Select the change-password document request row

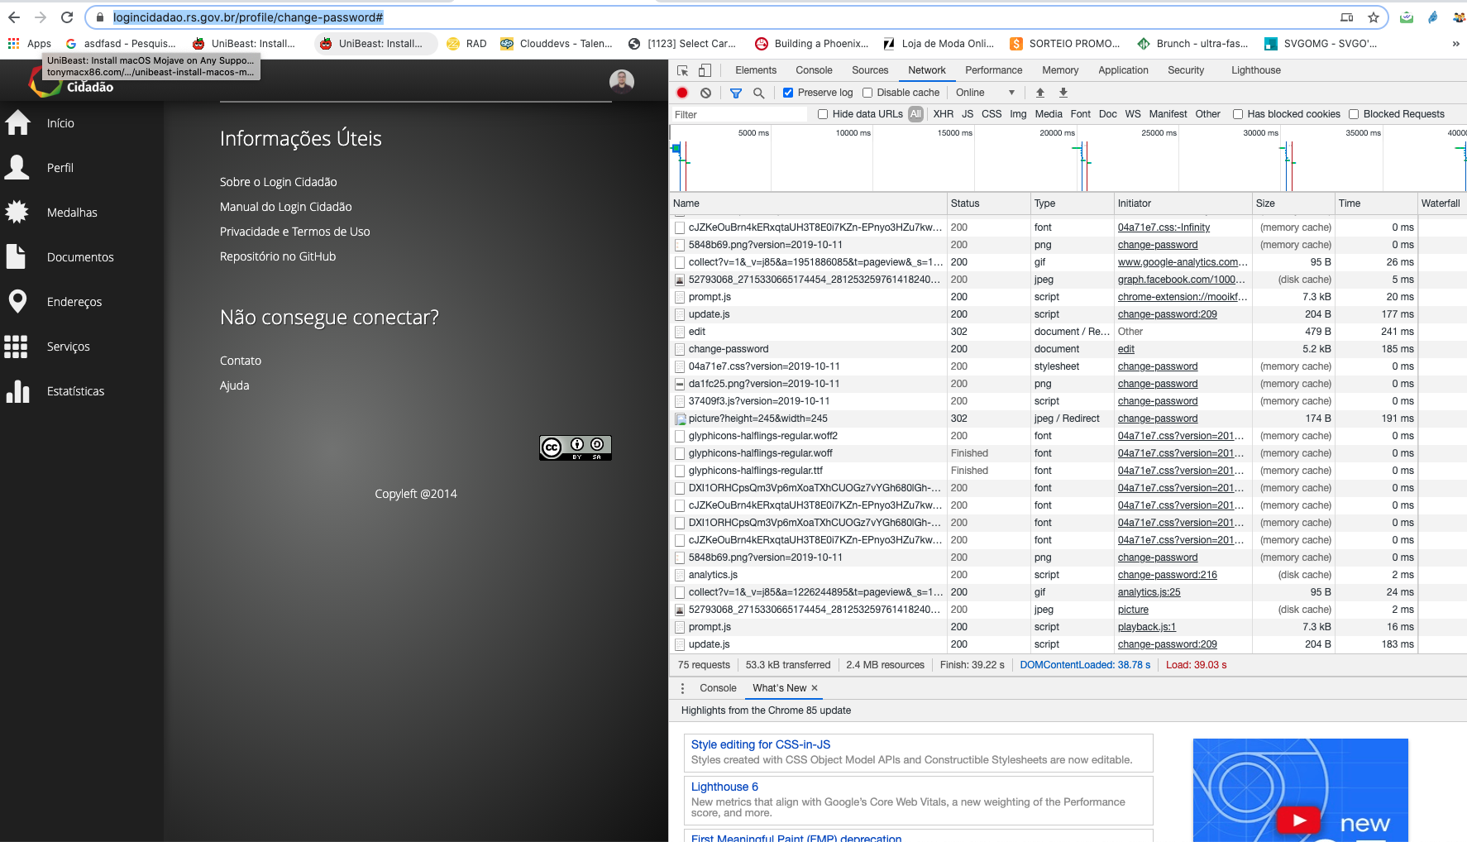pos(1068,349)
